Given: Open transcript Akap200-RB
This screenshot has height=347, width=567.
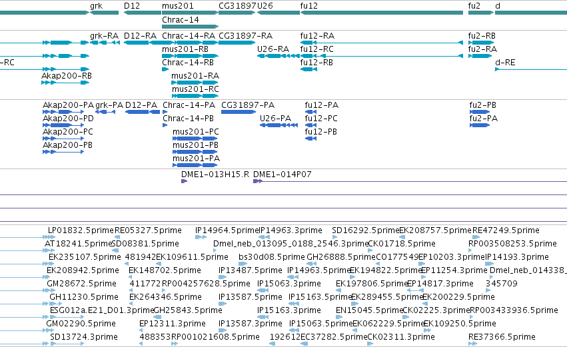Looking at the screenshot, I should coord(67,76).
